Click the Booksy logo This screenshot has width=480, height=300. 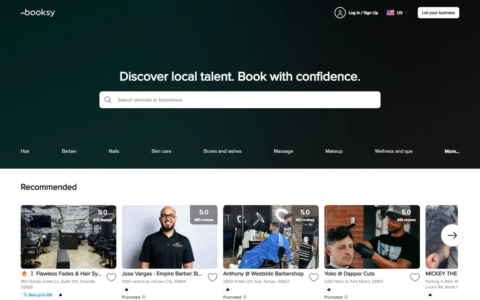[x=38, y=13]
